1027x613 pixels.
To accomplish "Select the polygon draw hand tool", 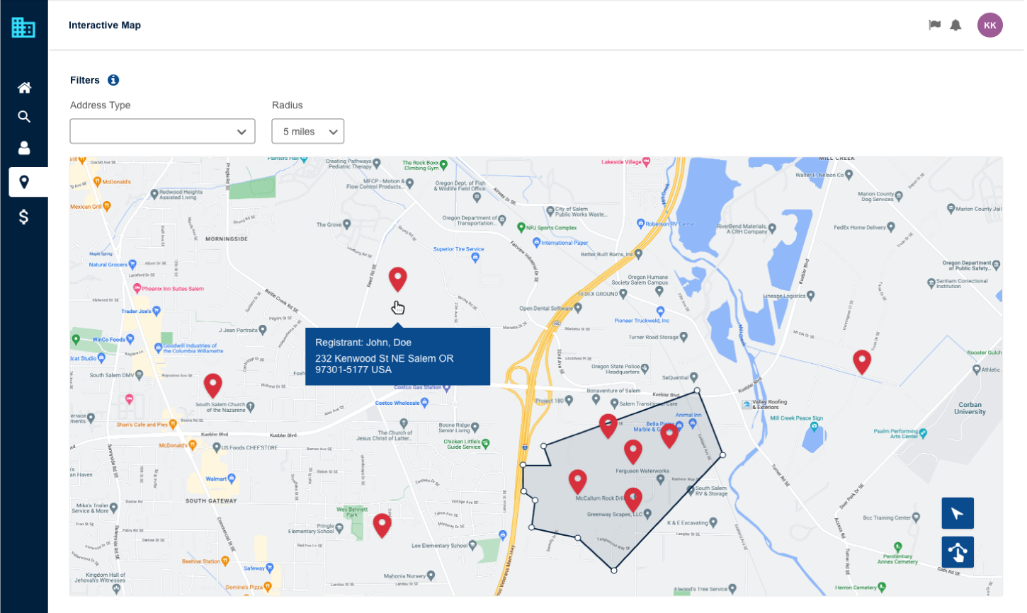I will click(958, 552).
